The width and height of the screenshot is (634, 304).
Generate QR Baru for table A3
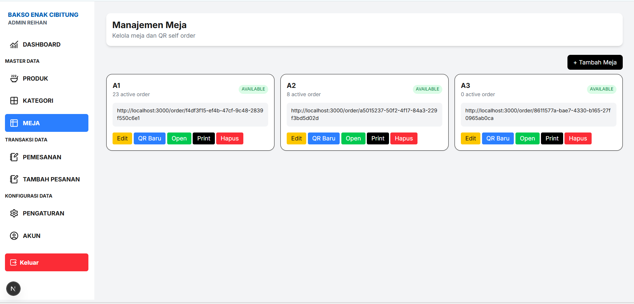pyautogui.click(x=498, y=138)
